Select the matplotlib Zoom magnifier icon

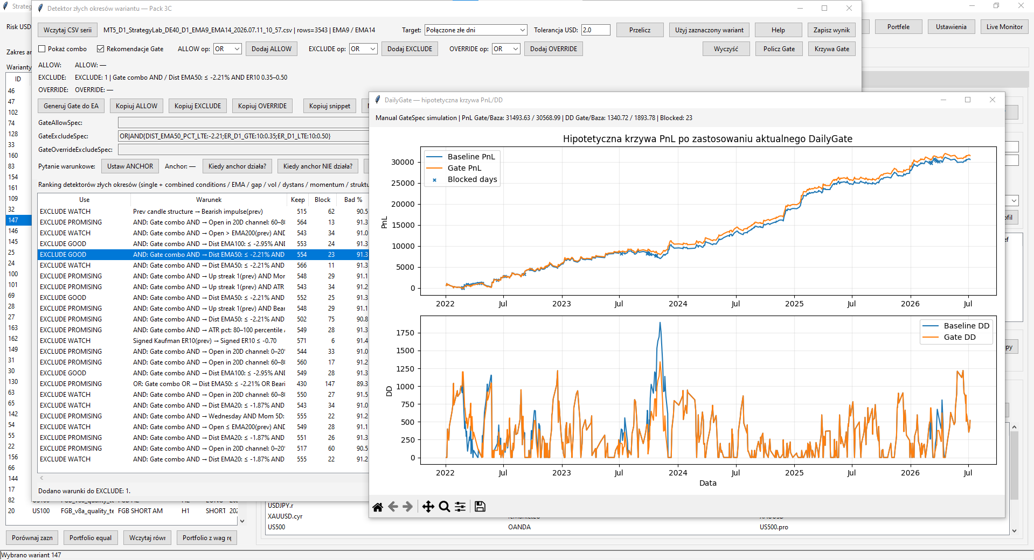[445, 507]
